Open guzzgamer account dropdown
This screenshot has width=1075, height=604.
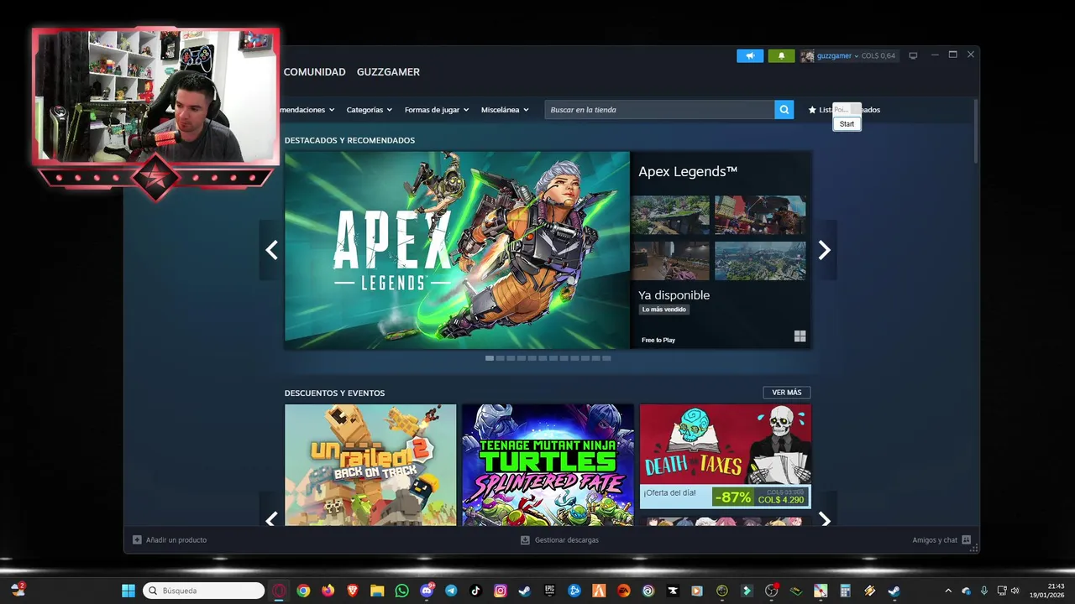(x=837, y=56)
